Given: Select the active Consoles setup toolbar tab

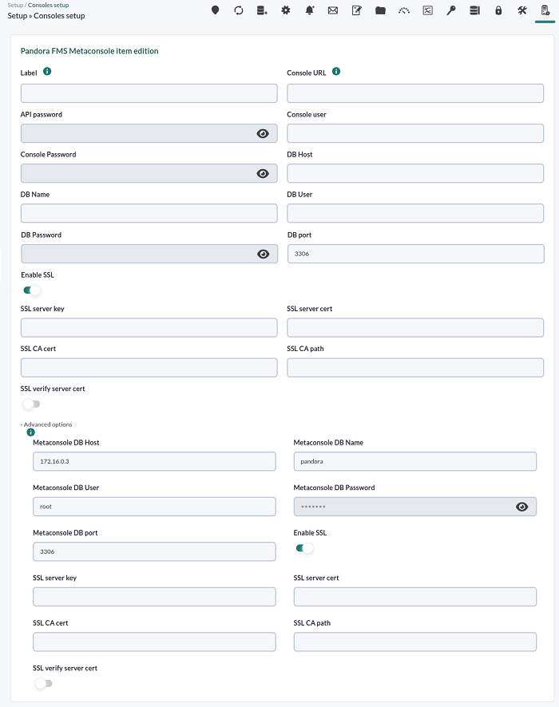Looking at the screenshot, I should (545, 11).
